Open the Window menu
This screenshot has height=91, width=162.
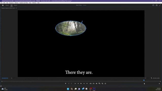[x=34, y=3]
